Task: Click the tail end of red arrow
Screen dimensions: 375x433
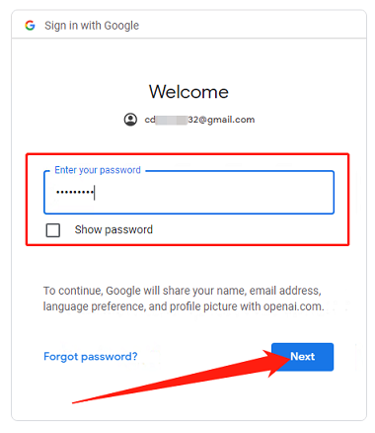Action: (75, 402)
